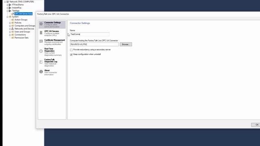
Task: Open the Connector Settings page
Action: 52,24
